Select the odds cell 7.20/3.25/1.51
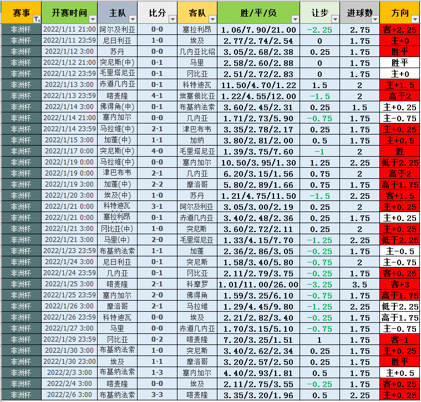This screenshot has width=421, height=402. [258, 339]
